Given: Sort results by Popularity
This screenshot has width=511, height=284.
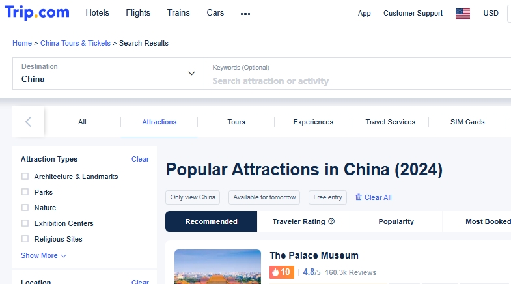Looking at the screenshot, I should pyautogui.click(x=396, y=221).
